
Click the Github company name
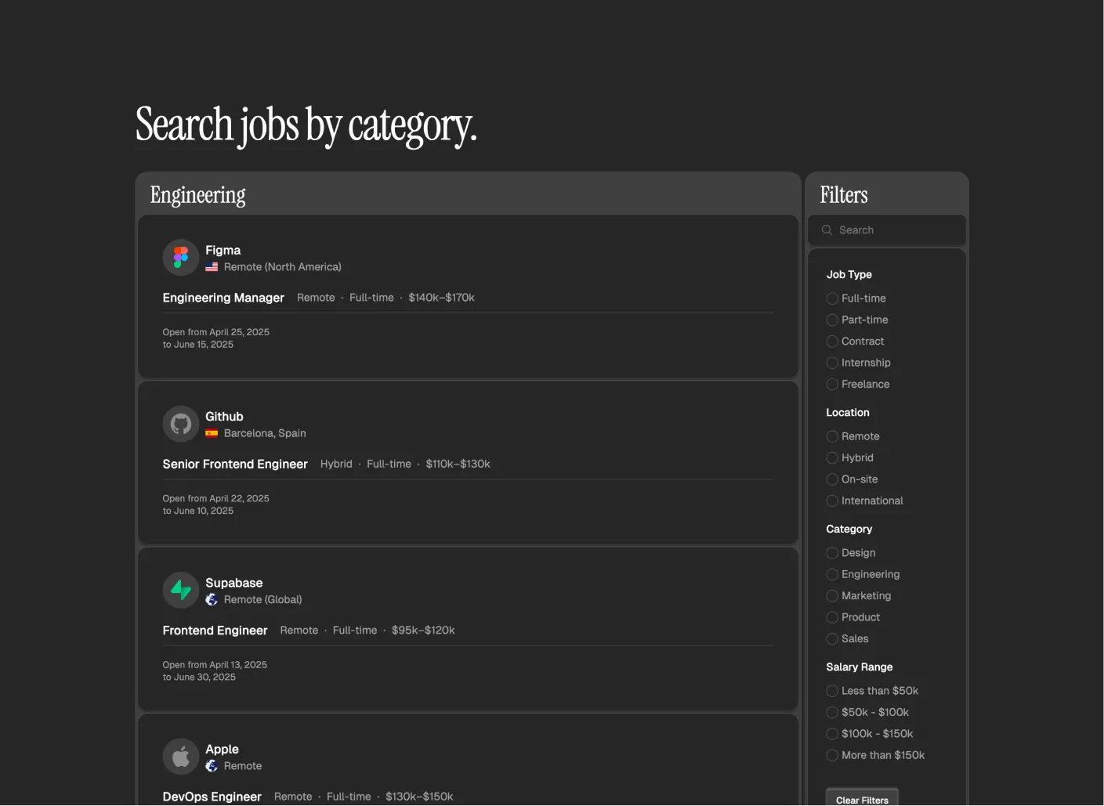point(224,417)
